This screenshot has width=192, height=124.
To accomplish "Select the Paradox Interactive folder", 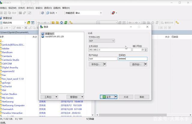I will 12,113.
